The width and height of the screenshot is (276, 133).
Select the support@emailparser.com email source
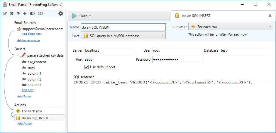click(x=43, y=29)
